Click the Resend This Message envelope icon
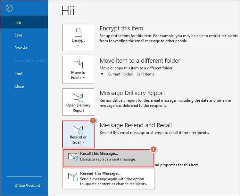This screenshot has width=240, height=196. [x=73, y=177]
